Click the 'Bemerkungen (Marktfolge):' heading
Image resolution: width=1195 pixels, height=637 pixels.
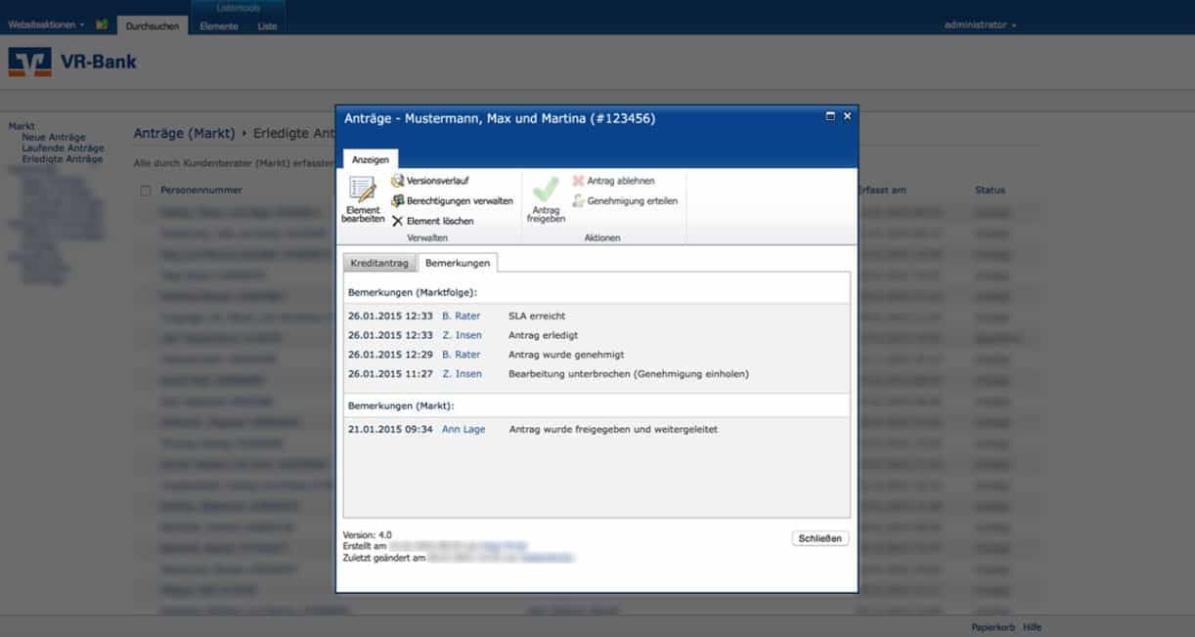pos(413,293)
